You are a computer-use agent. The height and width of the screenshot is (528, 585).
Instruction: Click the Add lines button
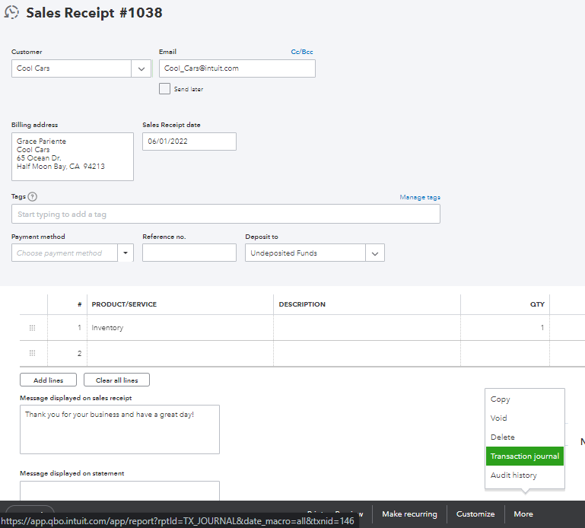click(x=49, y=380)
